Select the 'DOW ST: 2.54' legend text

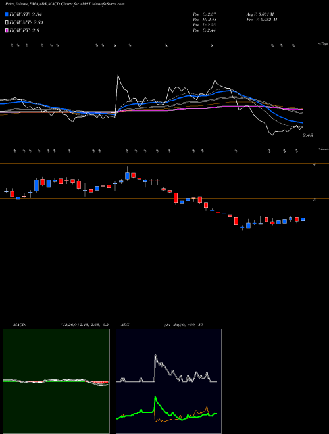coord(26,14)
